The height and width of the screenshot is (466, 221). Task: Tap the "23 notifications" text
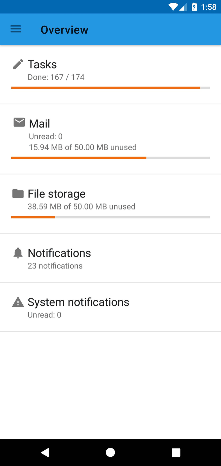[x=55, y=266]
